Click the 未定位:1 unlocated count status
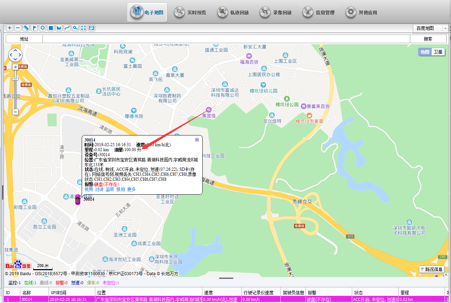The height and width of the screenshot is (303, 451). [111, 283]
